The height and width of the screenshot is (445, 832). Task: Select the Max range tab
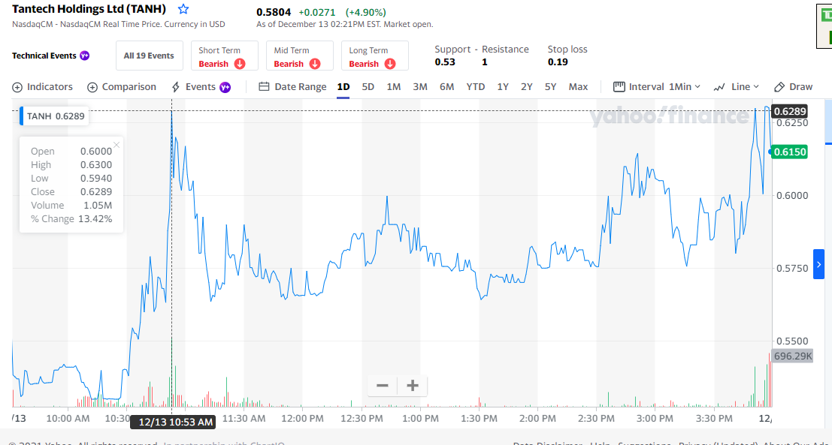(578, 87)
